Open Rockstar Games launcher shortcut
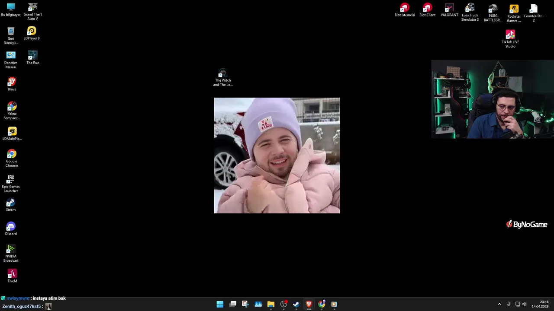The image size is (554, 311). pyautogui.click(x=514, y=13)
